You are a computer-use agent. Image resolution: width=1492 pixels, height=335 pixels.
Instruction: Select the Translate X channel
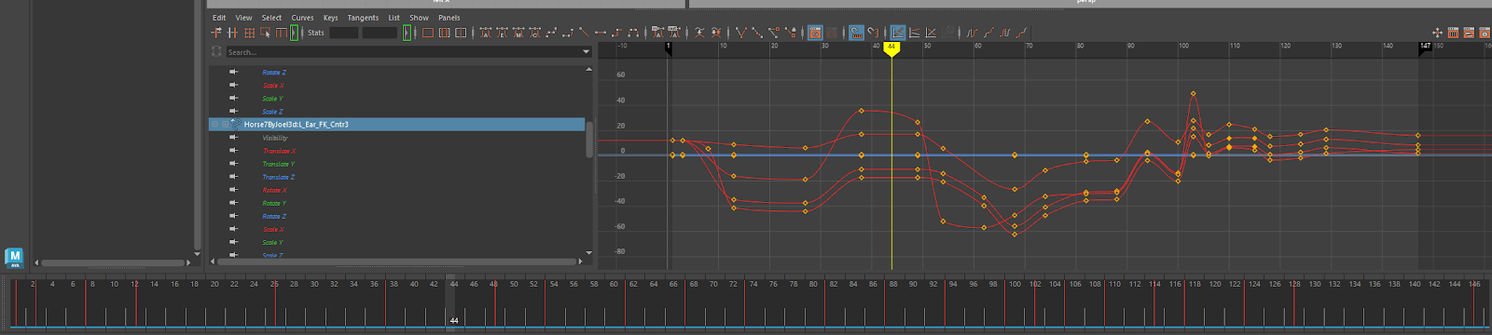[279, 151]
